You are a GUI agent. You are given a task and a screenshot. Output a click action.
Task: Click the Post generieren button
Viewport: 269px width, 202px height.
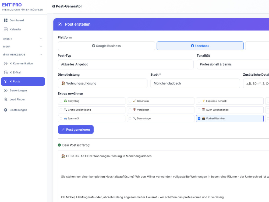[x=76, y=130]
